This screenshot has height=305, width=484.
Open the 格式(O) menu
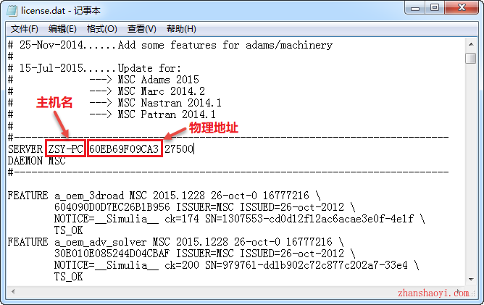[102, 29]
